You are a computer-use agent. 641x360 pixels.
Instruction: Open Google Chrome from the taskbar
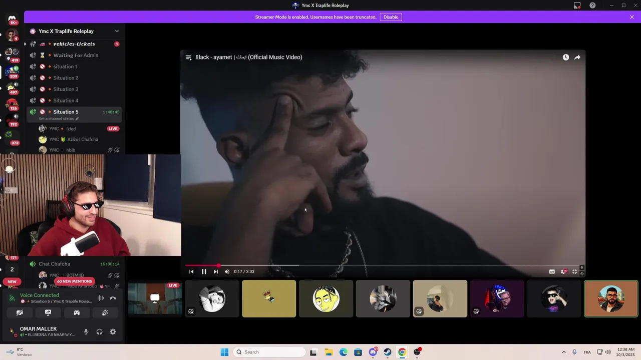coord(402,352)
